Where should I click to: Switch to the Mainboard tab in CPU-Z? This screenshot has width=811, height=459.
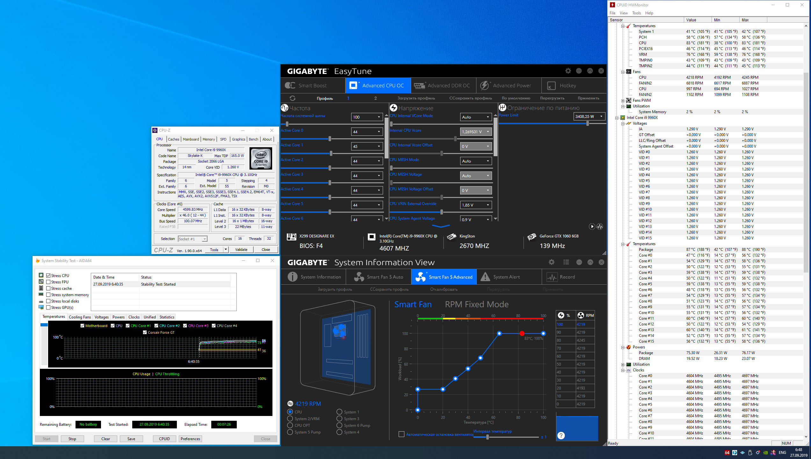click(191, 139)
